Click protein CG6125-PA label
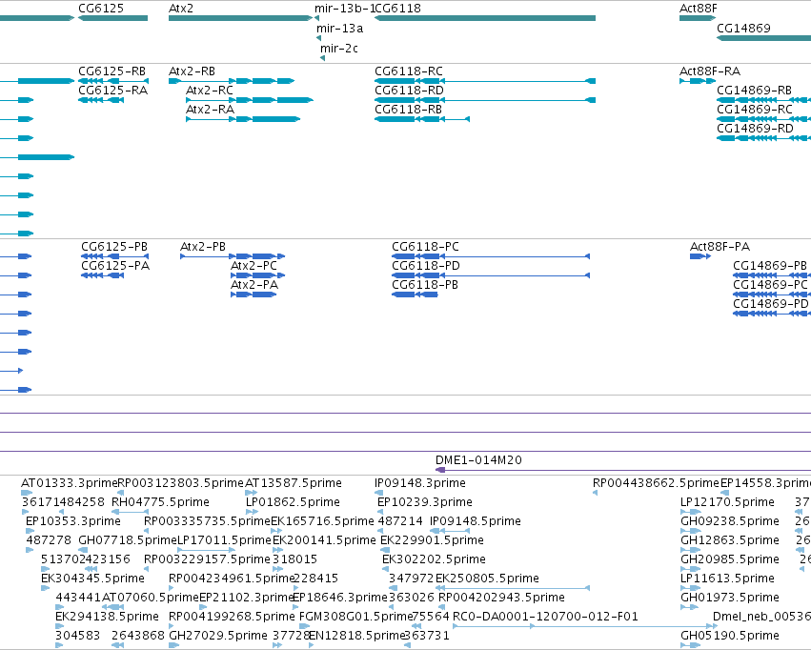Screen dimensions: 811x650 coord(115,265)
